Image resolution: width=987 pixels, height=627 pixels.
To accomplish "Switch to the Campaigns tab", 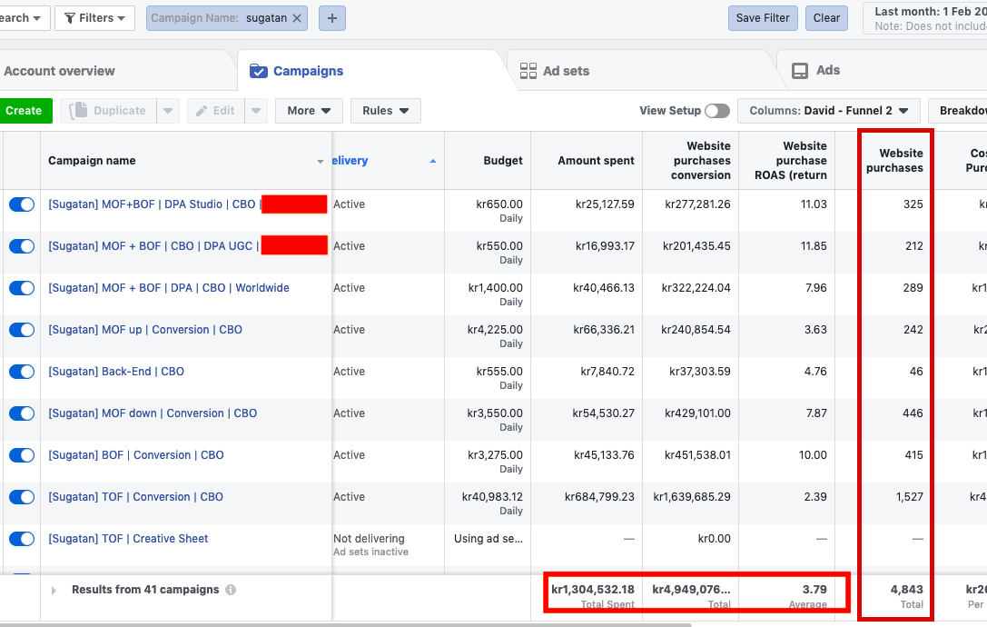I will point(308,71).
